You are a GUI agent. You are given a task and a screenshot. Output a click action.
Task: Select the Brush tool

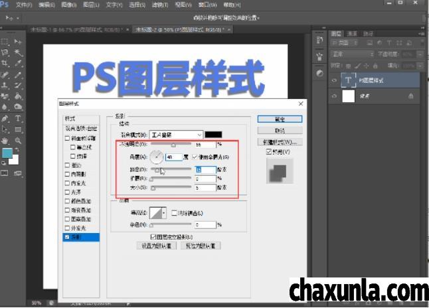(x=18, y=74)
